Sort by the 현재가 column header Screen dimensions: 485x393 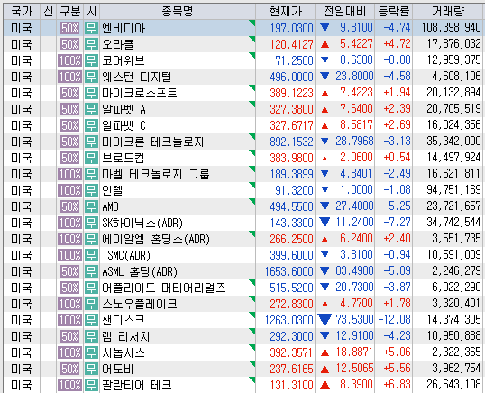coord(285,12)
